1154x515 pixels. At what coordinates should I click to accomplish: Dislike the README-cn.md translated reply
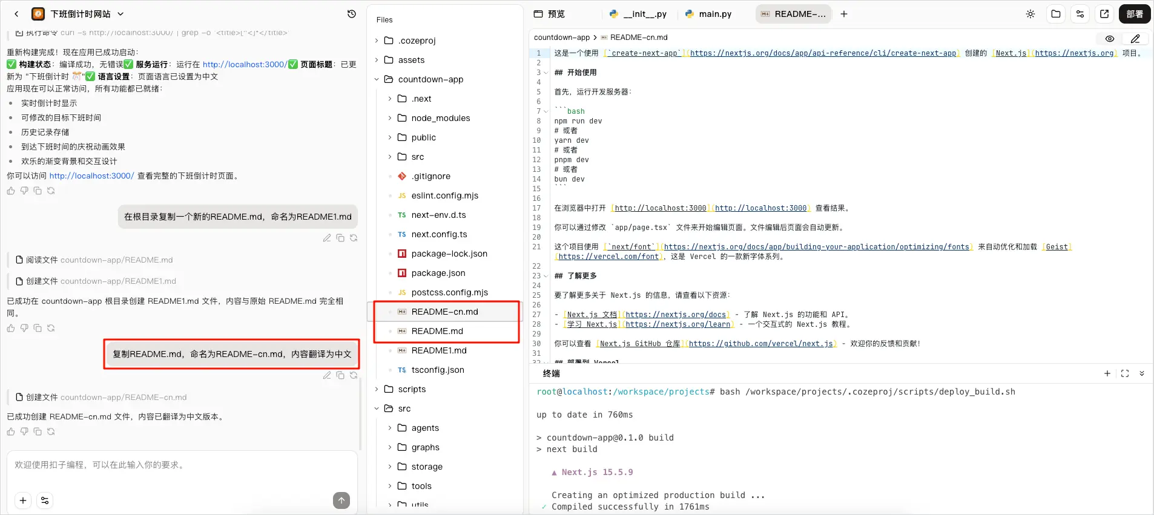click(x=24, y=431)
